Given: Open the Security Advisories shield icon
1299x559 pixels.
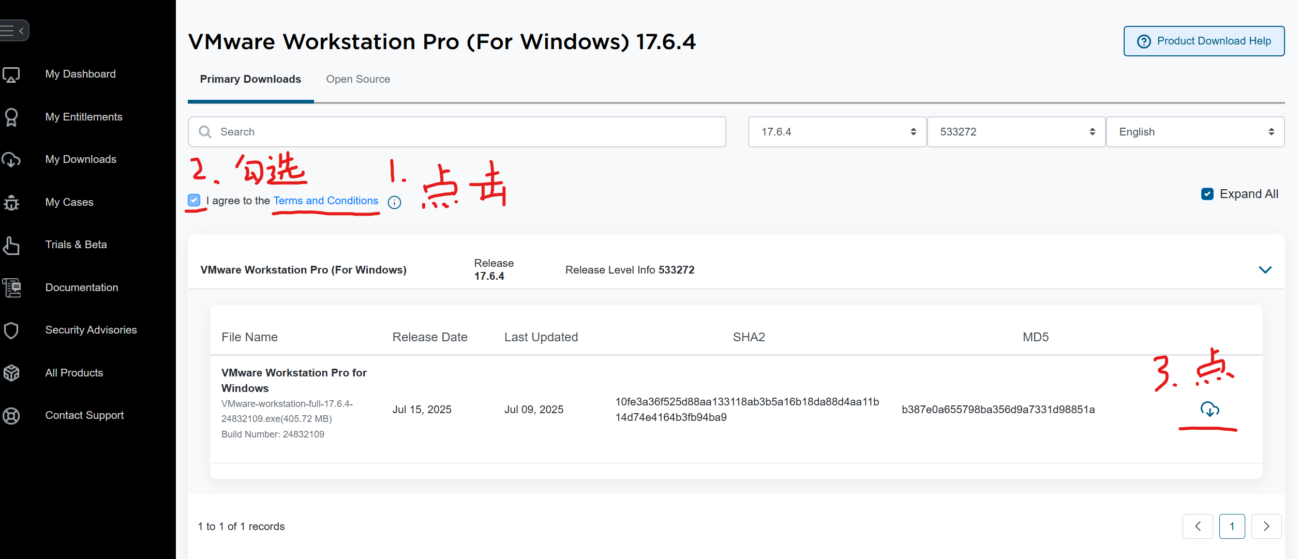Looking at the screenshot, I should 11,330.
